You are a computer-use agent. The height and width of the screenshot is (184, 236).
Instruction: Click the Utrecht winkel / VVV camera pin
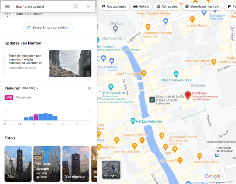tap(176, 74)
